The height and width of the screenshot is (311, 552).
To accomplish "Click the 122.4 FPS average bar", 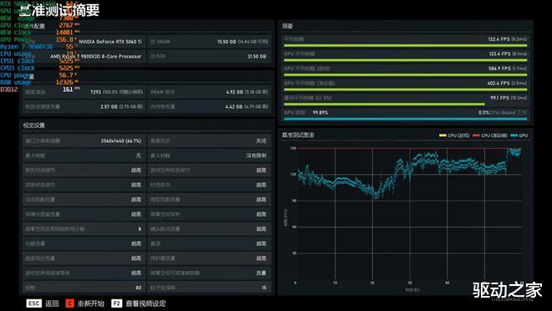I will pyautogui.click(x=405, y=45).
